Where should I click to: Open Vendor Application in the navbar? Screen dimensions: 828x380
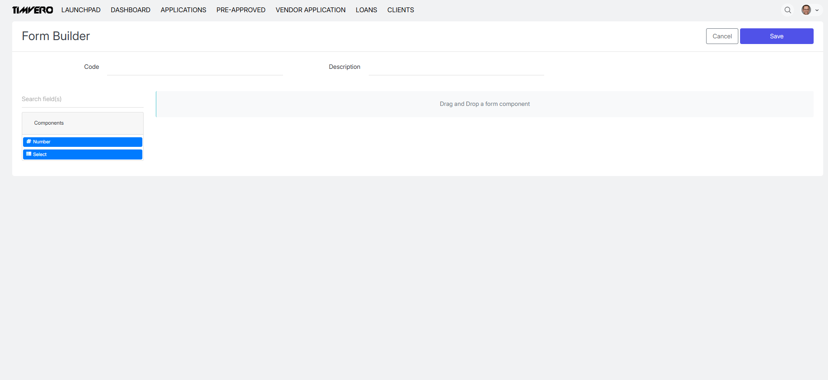click(310, 10)
